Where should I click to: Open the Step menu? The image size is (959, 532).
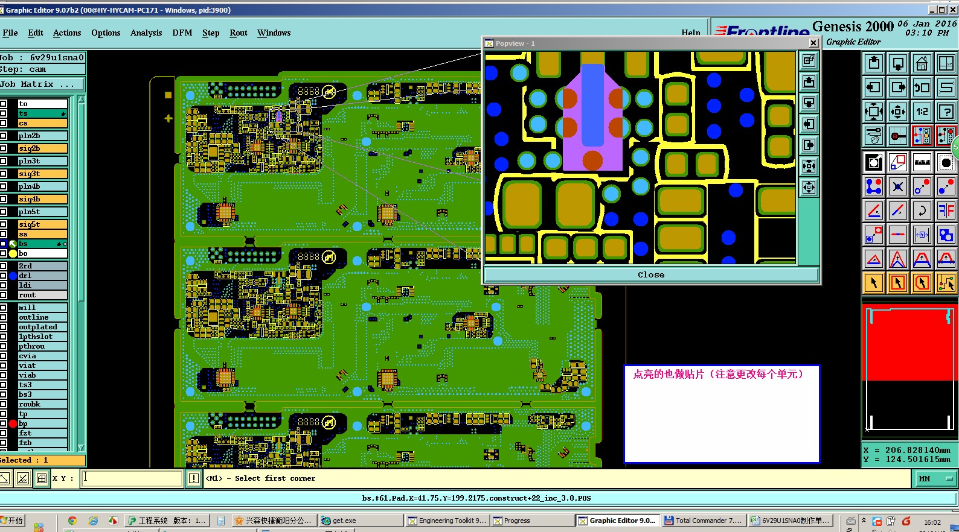[211, 33]
